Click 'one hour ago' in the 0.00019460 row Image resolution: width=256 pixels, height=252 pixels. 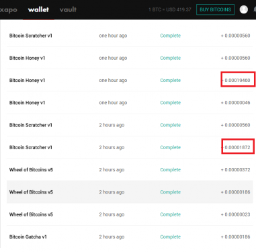pos(113,81)
